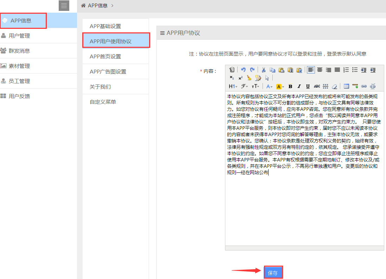Decrease indent with the outdent icon
The width and height of the screenshot is (386, 279).
click(373, 70)
